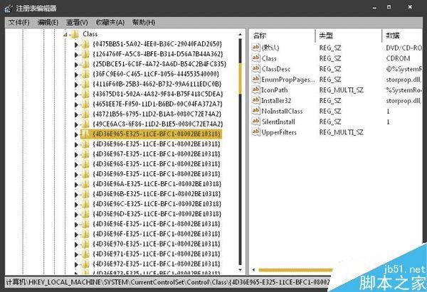Click the folder icon of the Class key

(x=75, y=34)
